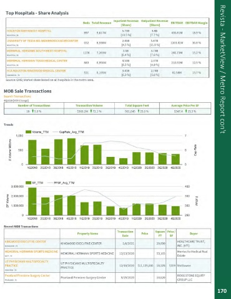This screenshot has width=231, height=299.
Task: Open Kingwood Executive Center transaction link
Action: (x=26, y=242)
